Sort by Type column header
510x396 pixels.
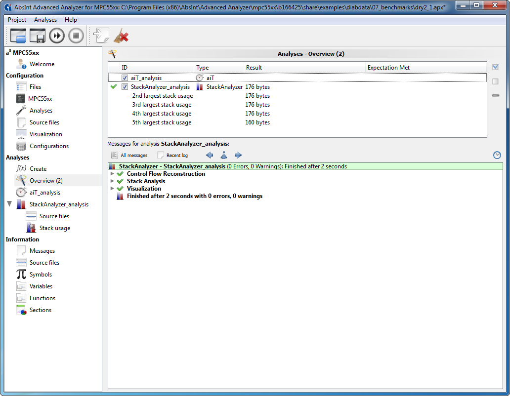(219, 68)
